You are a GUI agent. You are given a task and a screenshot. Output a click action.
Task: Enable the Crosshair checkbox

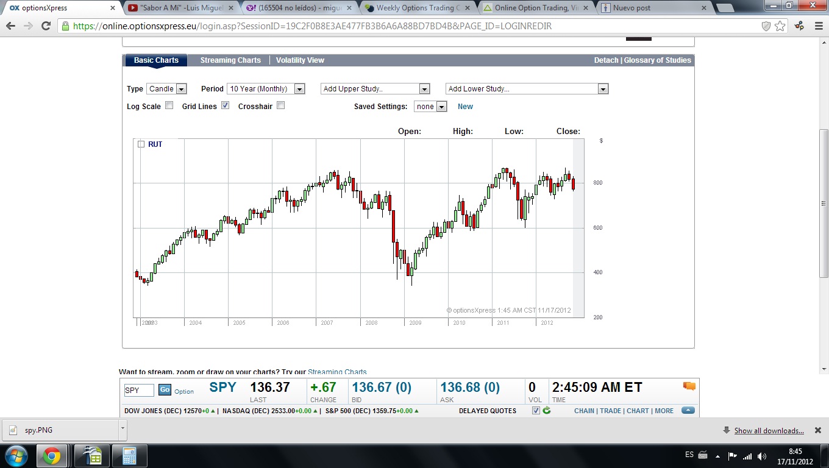click(280, 105)
